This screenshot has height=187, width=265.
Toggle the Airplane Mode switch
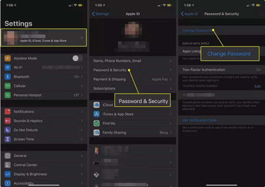coord(78,58)
